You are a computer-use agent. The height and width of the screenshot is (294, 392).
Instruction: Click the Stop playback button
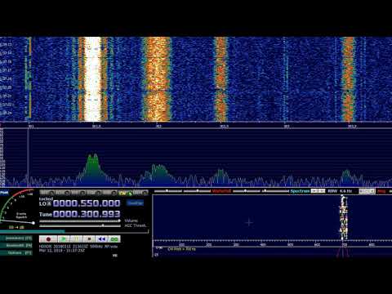pyautogui.click(x=89, y=239)
